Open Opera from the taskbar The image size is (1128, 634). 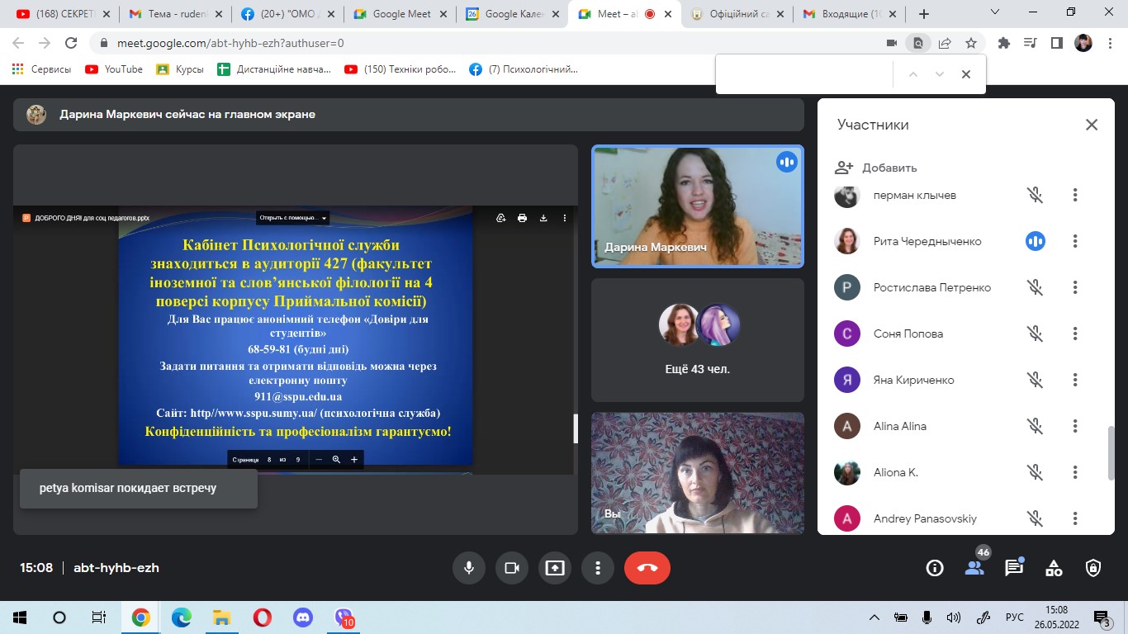pos(262,617)
